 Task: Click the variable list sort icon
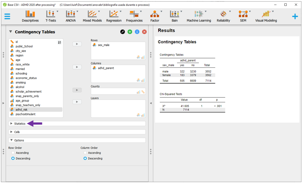(60, 42)
